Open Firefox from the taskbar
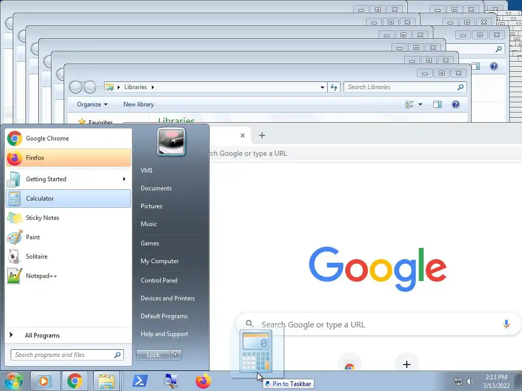The width and height of the screenshot is (522, 391). click(x=203, y=381)
